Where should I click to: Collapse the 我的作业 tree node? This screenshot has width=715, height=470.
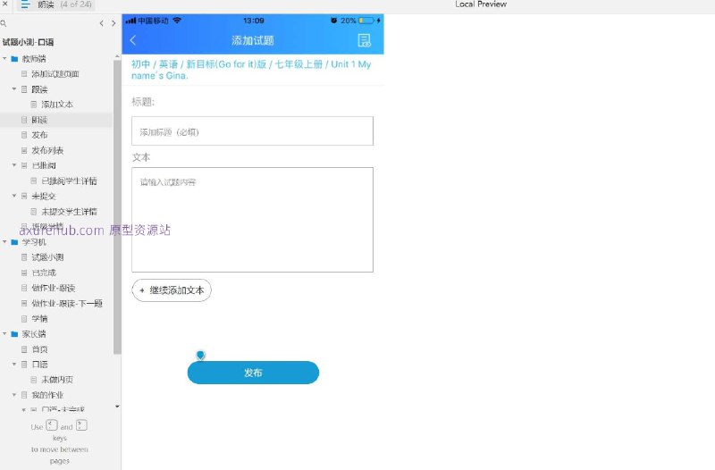point(14,394)
